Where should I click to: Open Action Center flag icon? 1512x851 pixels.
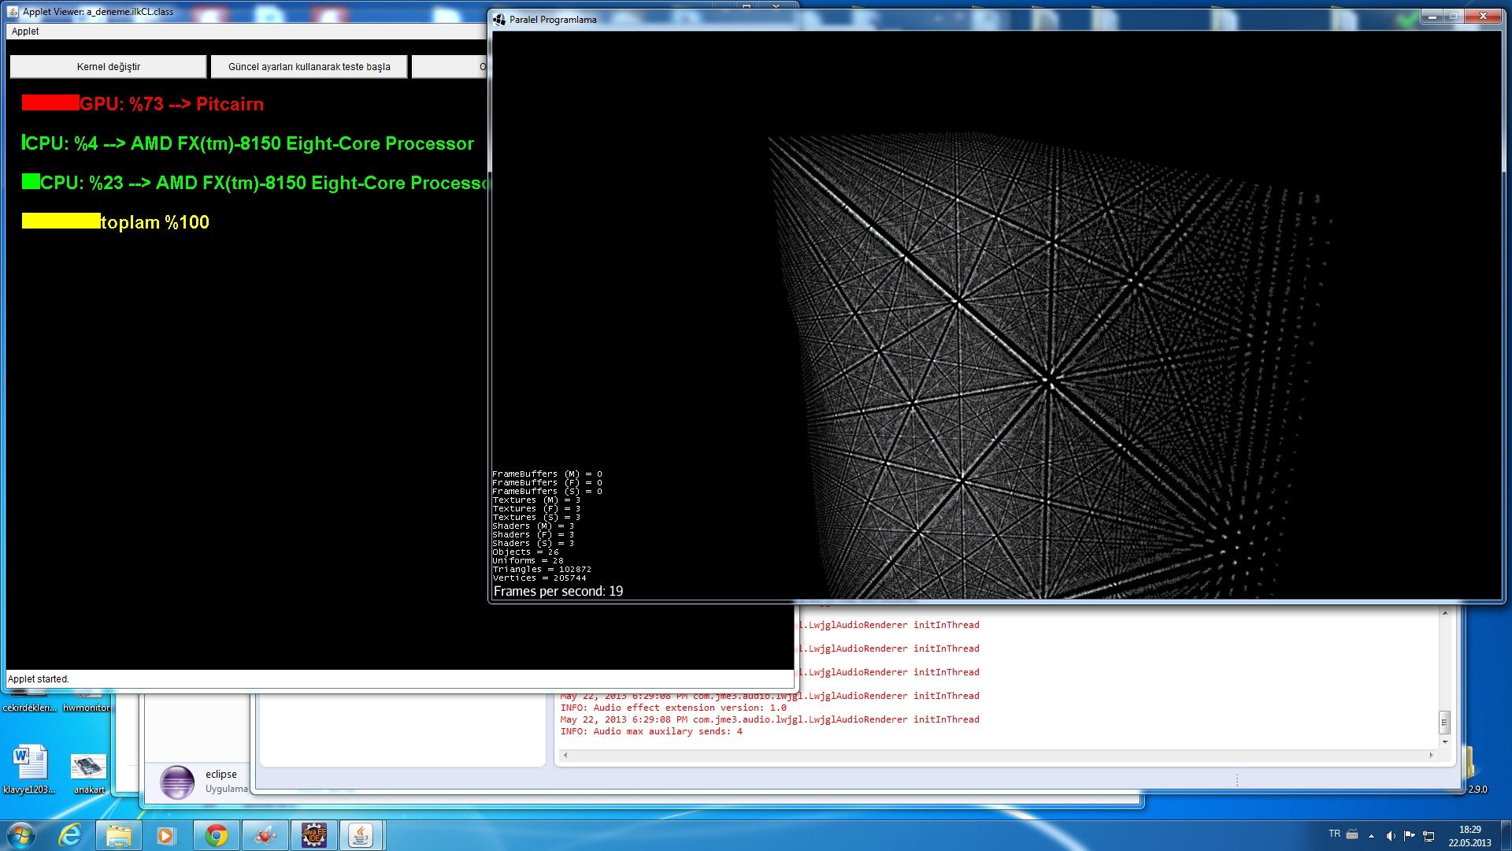1410,835
